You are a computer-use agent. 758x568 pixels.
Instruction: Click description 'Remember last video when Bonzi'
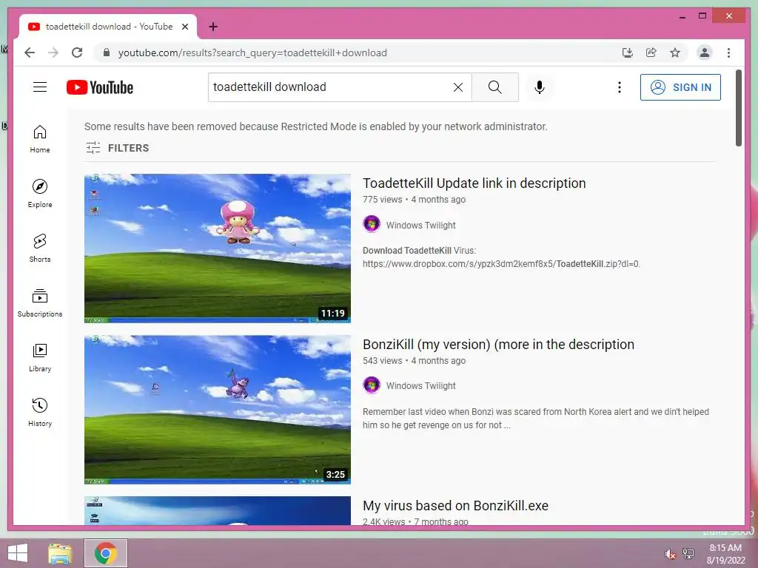[x=536, y=419]
